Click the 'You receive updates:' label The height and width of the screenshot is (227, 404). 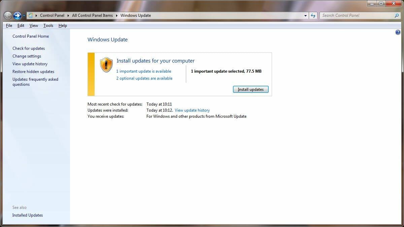(x=106, y=116)
